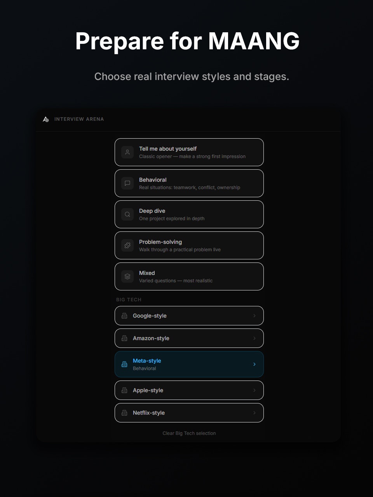Screen dimensions: 373x497
Task: Click the chat bubble icon beside Behavioral
Action: point(127,183)
